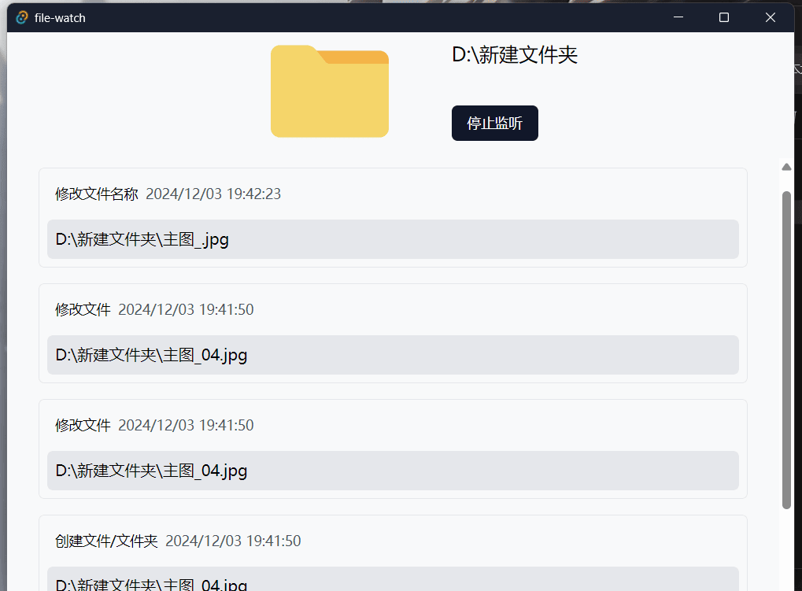Screen dimensions: 802x591
Task: Click the vertical scrollbar thumb
Action: 787,350
